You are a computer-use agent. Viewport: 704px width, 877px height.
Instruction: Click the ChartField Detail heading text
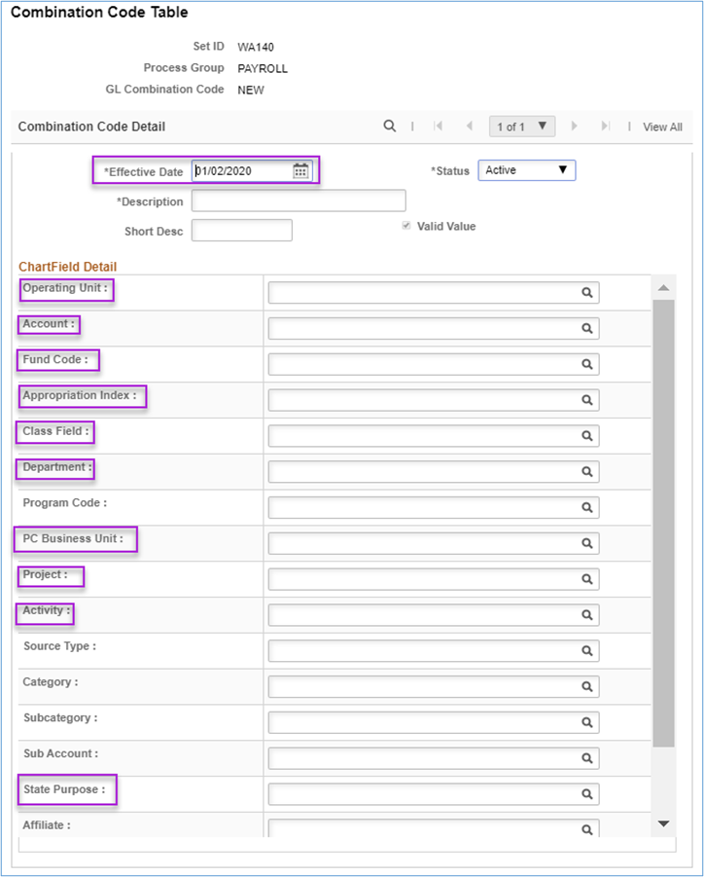[x=68, y=267]
